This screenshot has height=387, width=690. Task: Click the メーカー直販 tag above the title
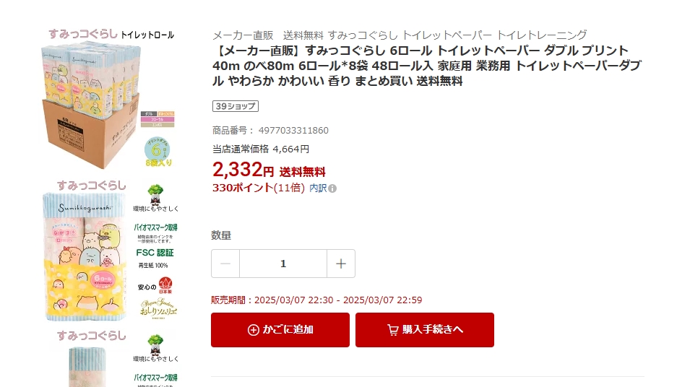click(243, 35)
